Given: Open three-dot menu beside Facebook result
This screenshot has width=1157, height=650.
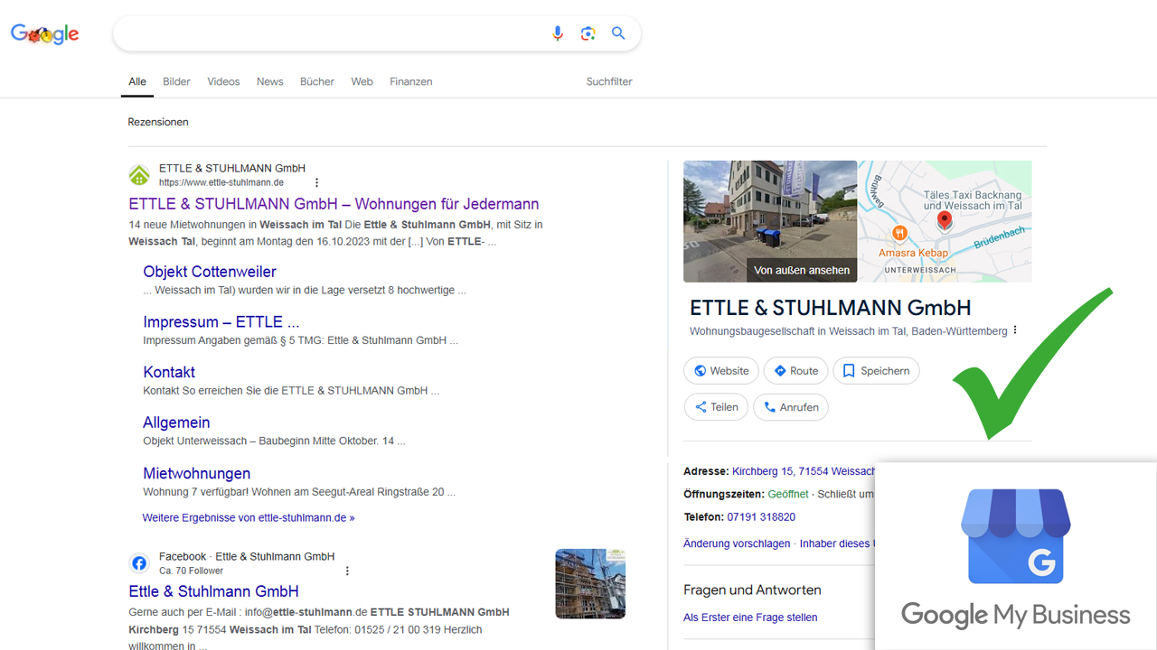Looking at the screenshot, I should [x=347, y=571].
